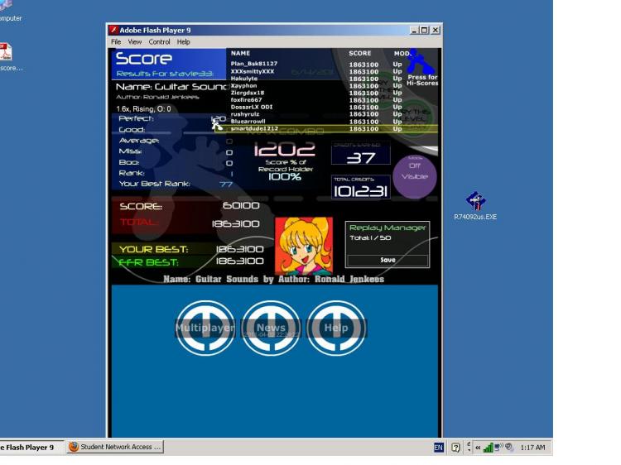Click the Adobe Flash Player title icon
Image resolution: width=621 pixels, height=465 pixels.
[113, 30]
